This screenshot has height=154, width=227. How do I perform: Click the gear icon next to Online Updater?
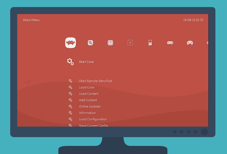71,107
